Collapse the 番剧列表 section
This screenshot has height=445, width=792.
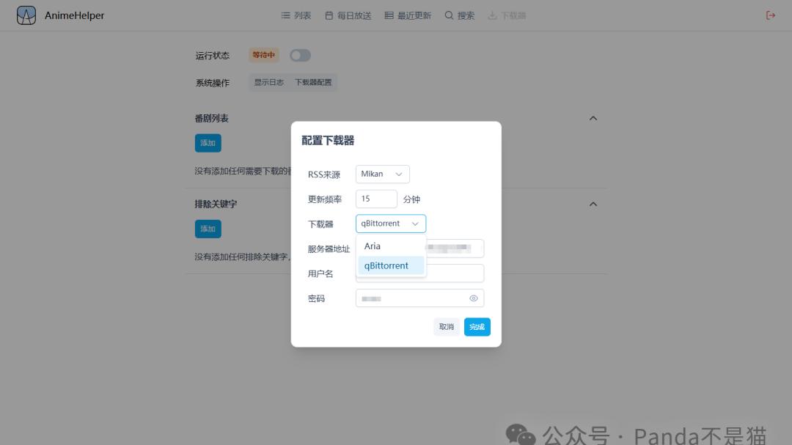(x=593, y=117)
